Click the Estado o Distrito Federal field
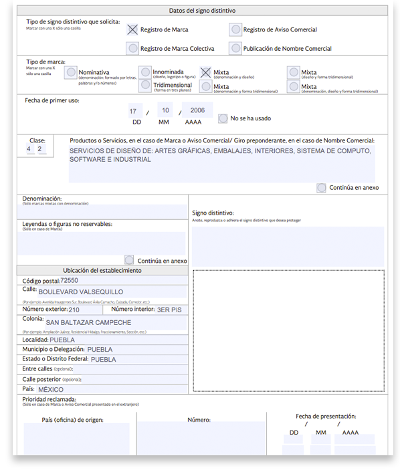Image resolution: width=400 pixels, height=470 pixels. coord(138,359)
